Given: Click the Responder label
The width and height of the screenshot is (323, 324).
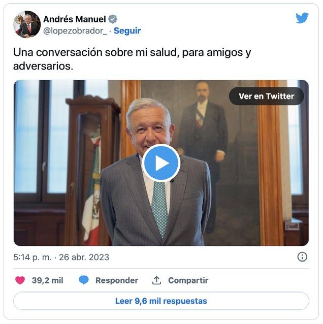Looking at the screenshot, I should click(x=117, y=280).
